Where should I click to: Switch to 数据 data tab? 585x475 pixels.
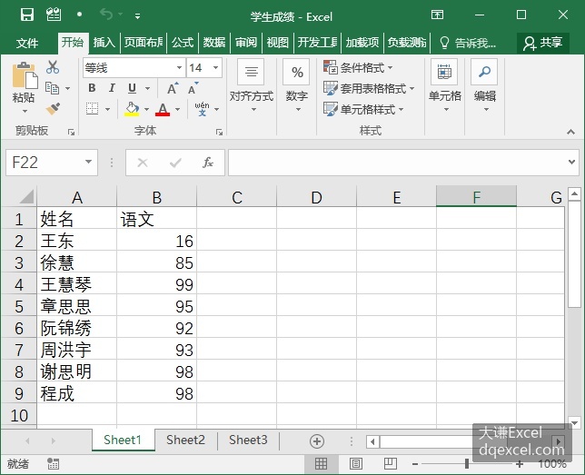coord(214,43)
